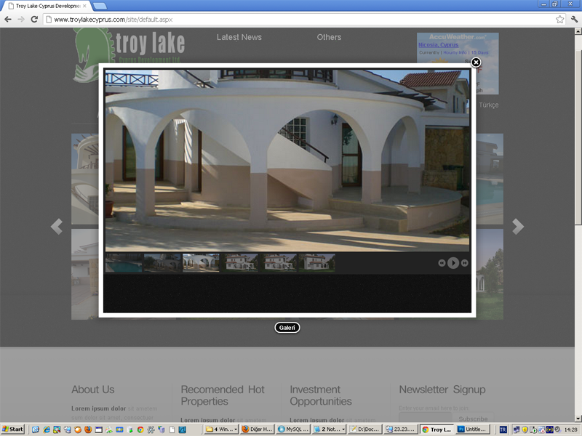Click the Investment Opportunities heading
Viewport: 582px width, 436px height.
[x=321, y=395]
